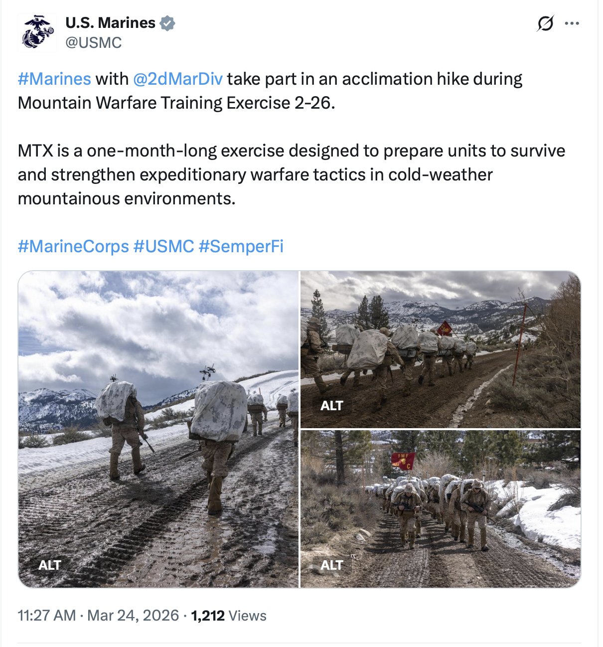Click the verified badge next to U.S. Marines
603x647 pixels.
pyautogui.click(x=167, y=23)
